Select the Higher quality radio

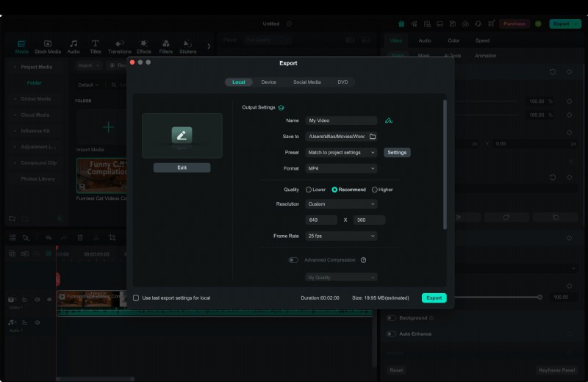click(374, 190)
